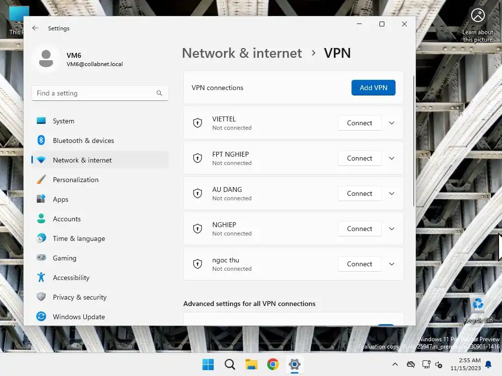Click the FPT NGHIEP VPN shield icon
This screenshot has width=502, height=376.
[198, 158]
